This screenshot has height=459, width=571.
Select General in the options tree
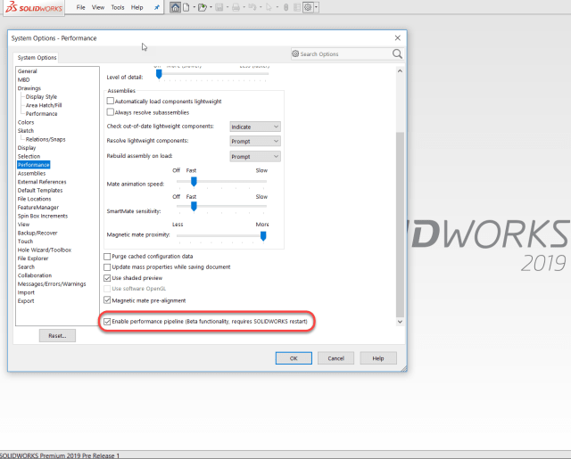click(28, 71)
